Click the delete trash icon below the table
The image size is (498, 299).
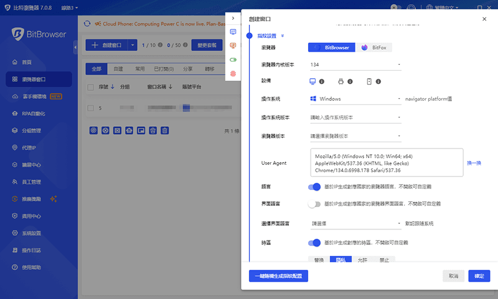[x=165, y=131]
